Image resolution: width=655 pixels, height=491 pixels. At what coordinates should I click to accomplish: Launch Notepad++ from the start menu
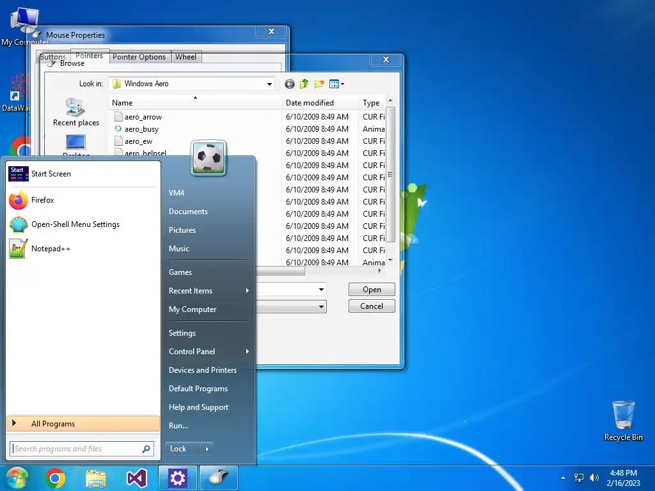[83, 249]
